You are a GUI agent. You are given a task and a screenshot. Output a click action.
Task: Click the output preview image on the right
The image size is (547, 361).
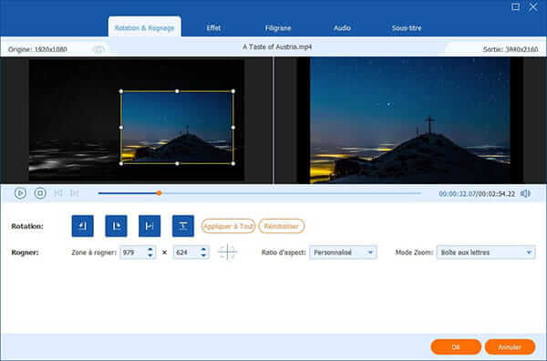pos(410,120)
